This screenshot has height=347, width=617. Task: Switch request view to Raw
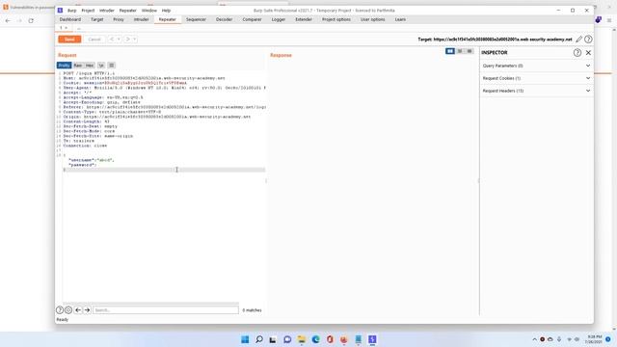pyautogui.click(x=78, y=66)
